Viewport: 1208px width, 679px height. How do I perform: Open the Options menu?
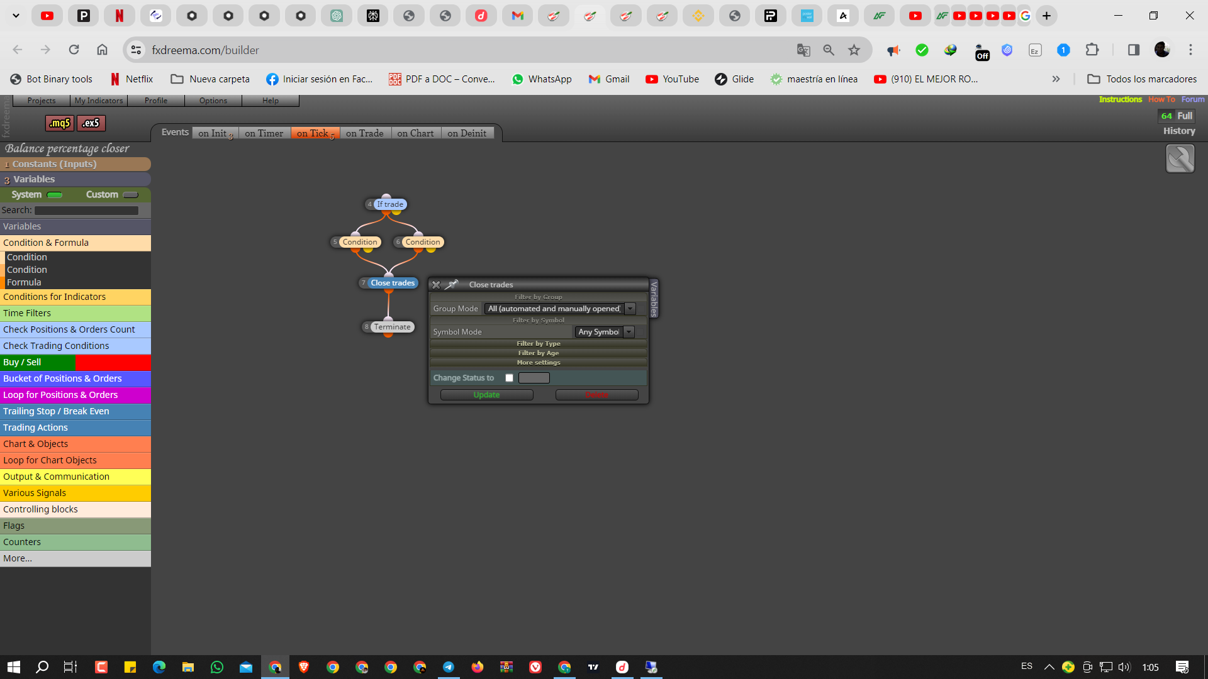(213, 101)
